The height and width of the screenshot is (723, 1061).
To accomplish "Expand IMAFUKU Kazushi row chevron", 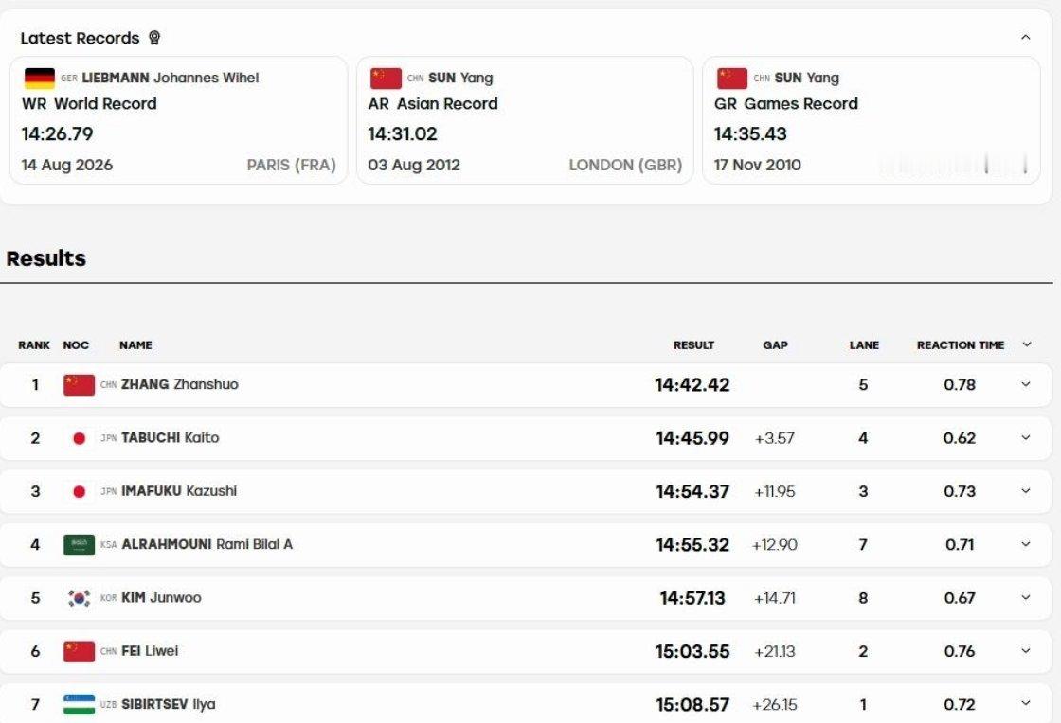I will point(1026,491).
